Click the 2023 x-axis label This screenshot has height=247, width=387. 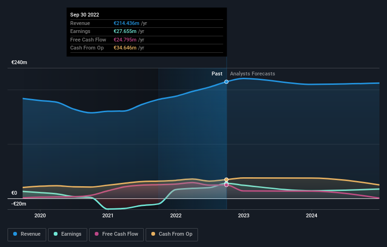[x=244, y=216]
